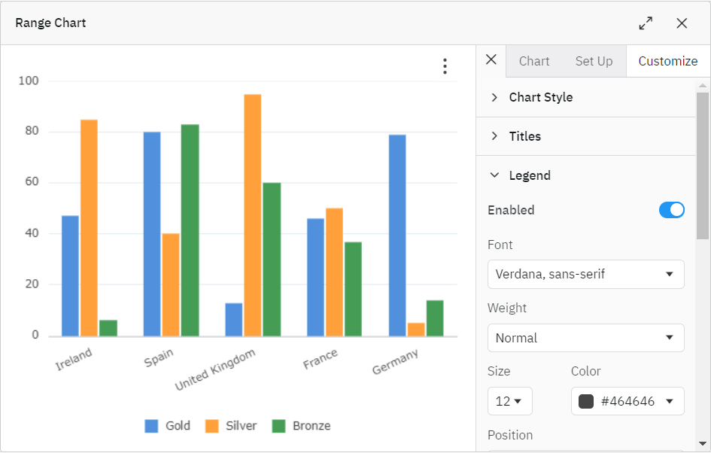Click the United Kingdom Silver bar

point(253,215)
